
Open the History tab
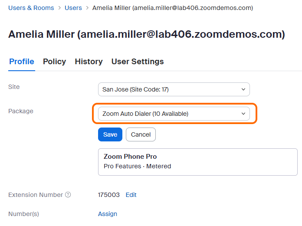tap(89, 62)
